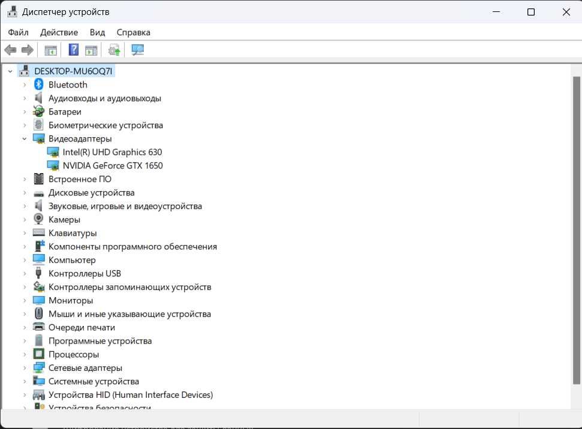Click the computer icon beside DESKTOP-MU6OQ7I
The height and width of the screenshot is (429, 582).
point(25,71)
